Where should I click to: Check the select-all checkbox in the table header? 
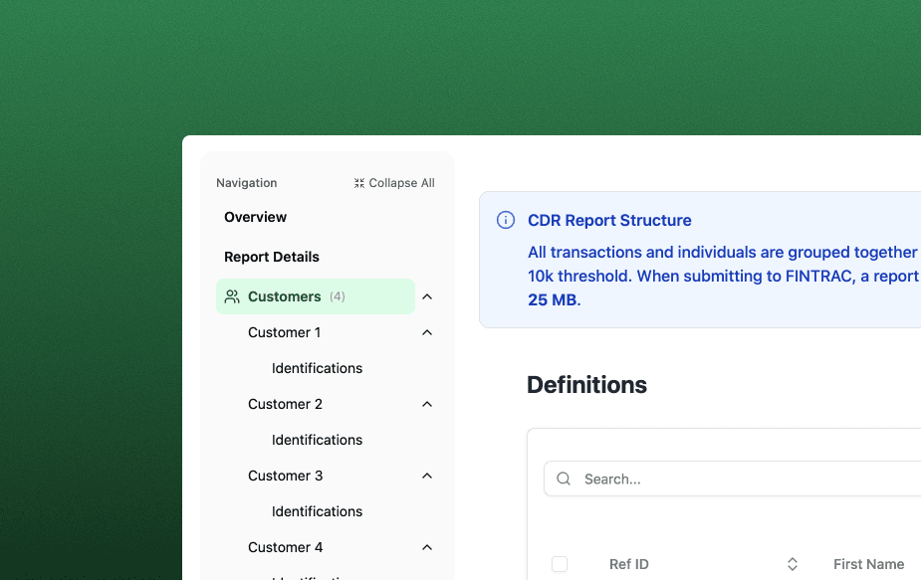coord(560,563)
